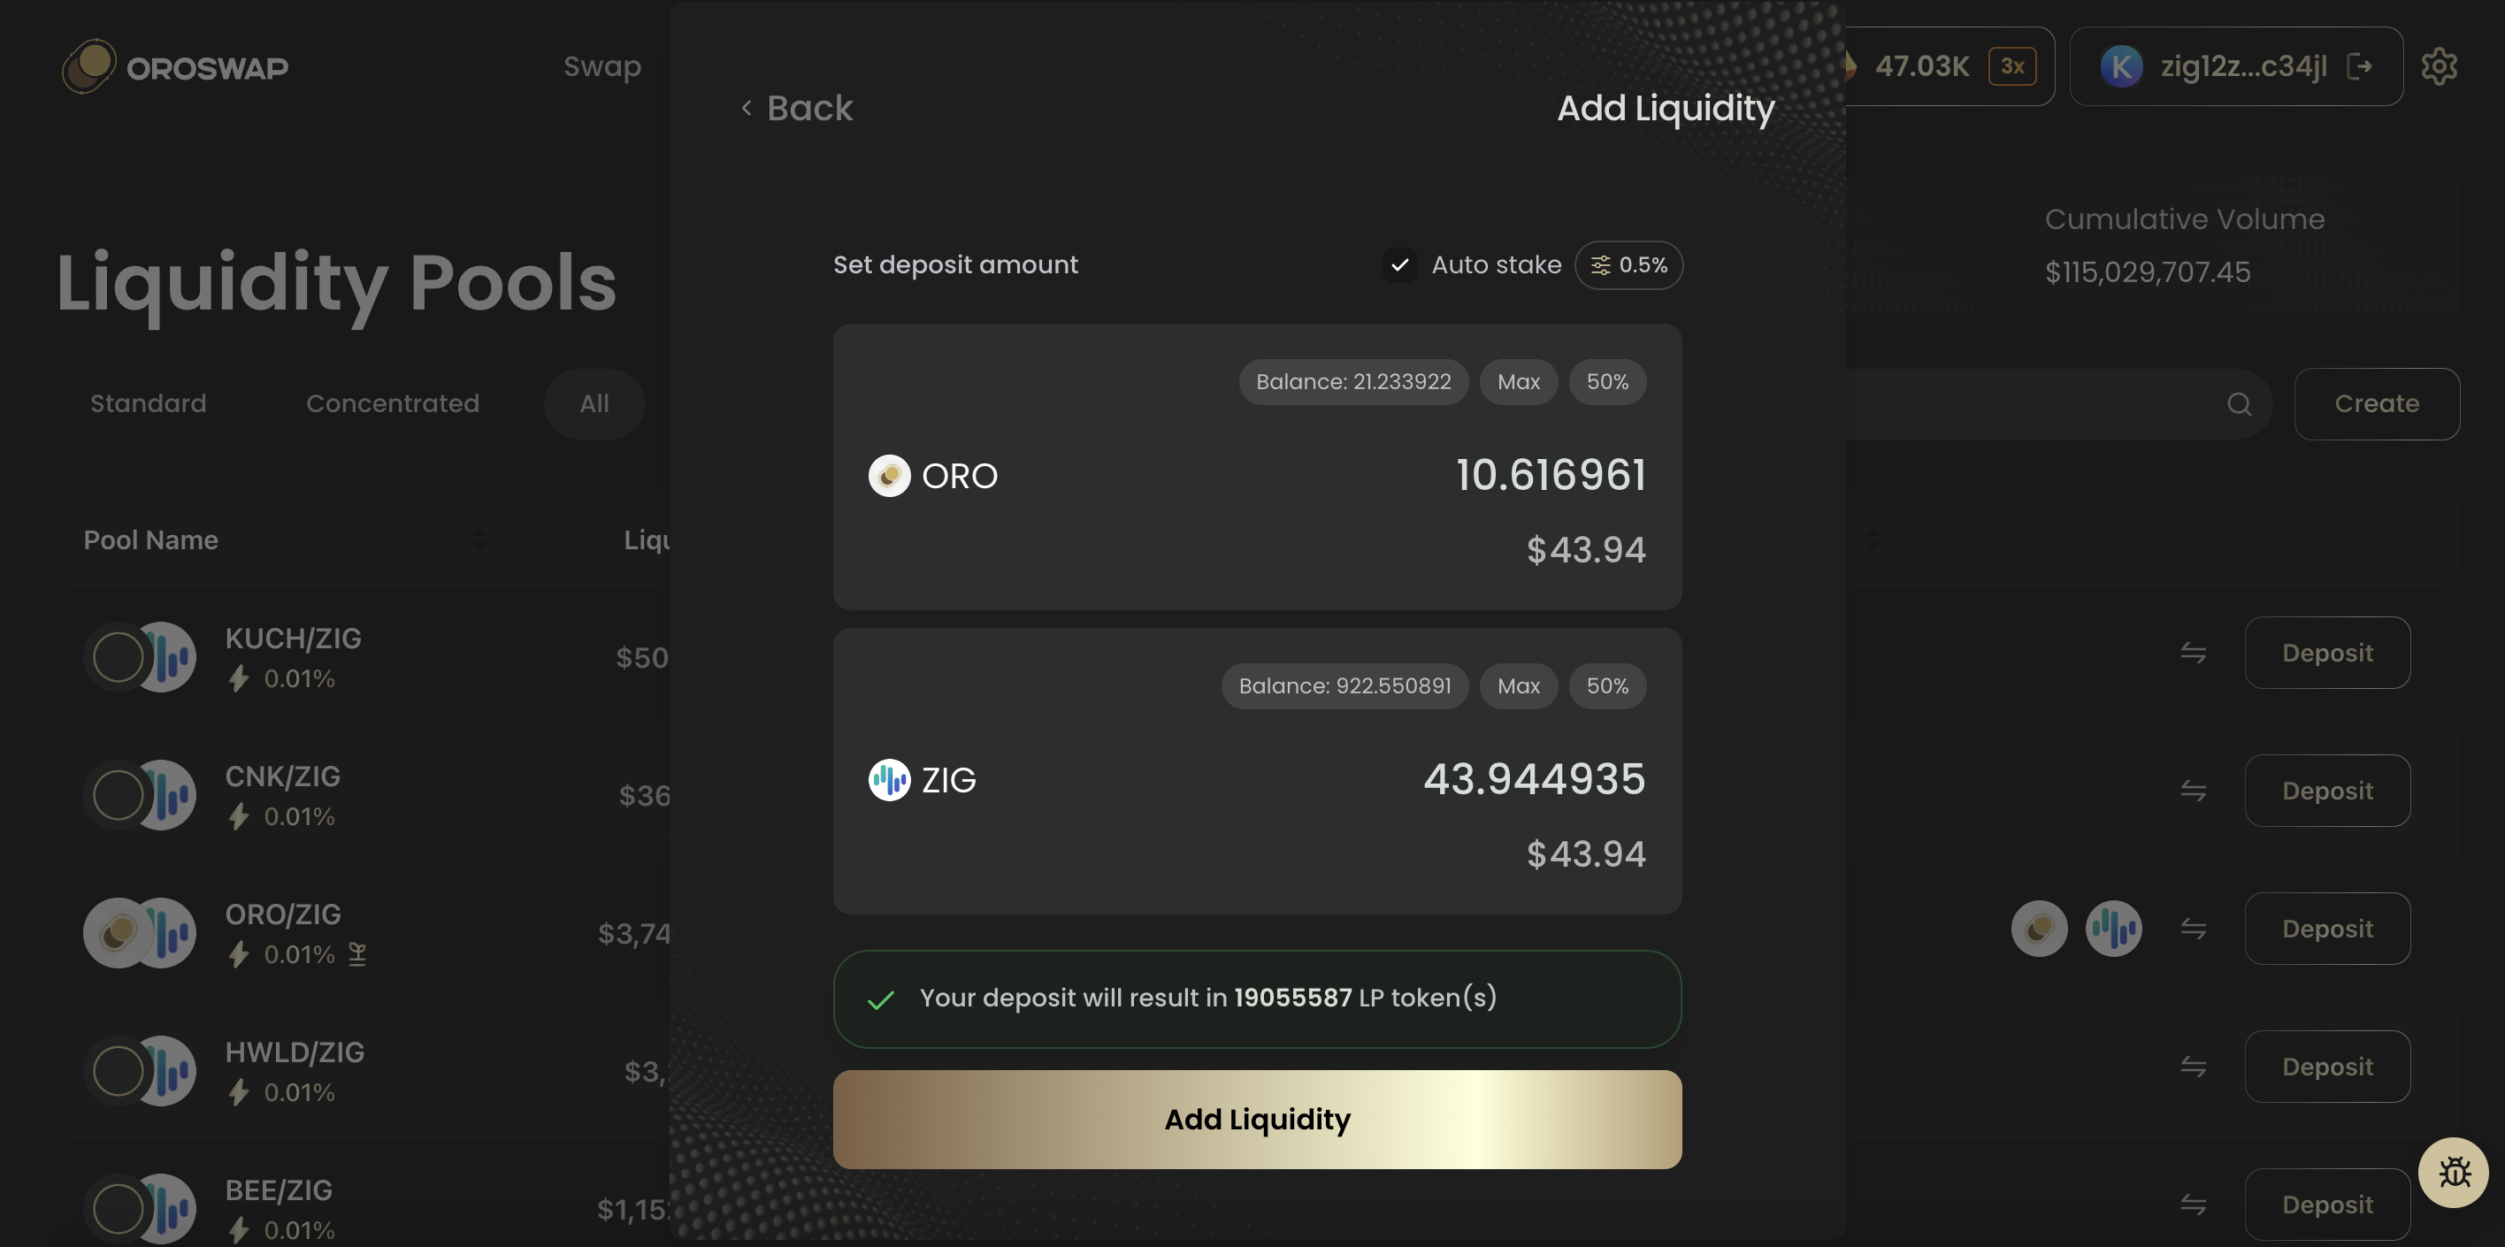Open the Swap menu item
Screen dimensions: 2505x1247
602,66
